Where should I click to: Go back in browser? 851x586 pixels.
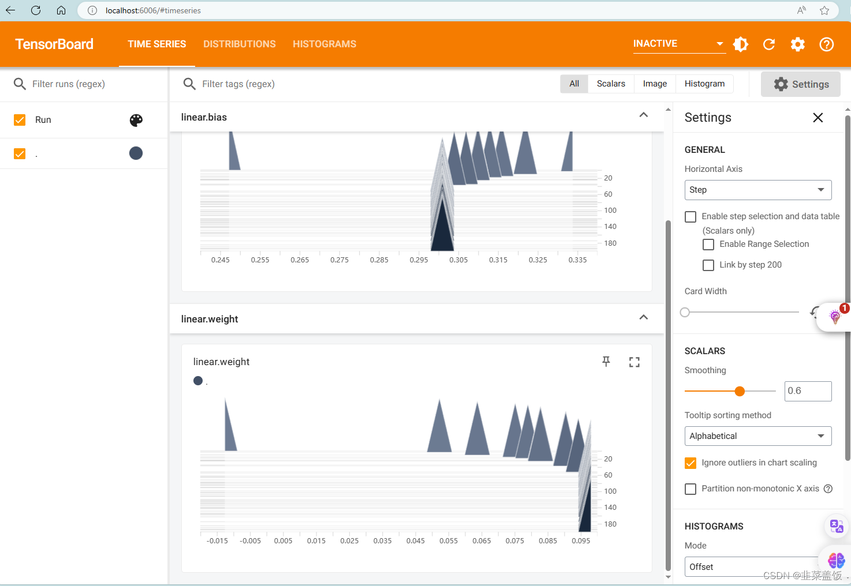[10, 10]
